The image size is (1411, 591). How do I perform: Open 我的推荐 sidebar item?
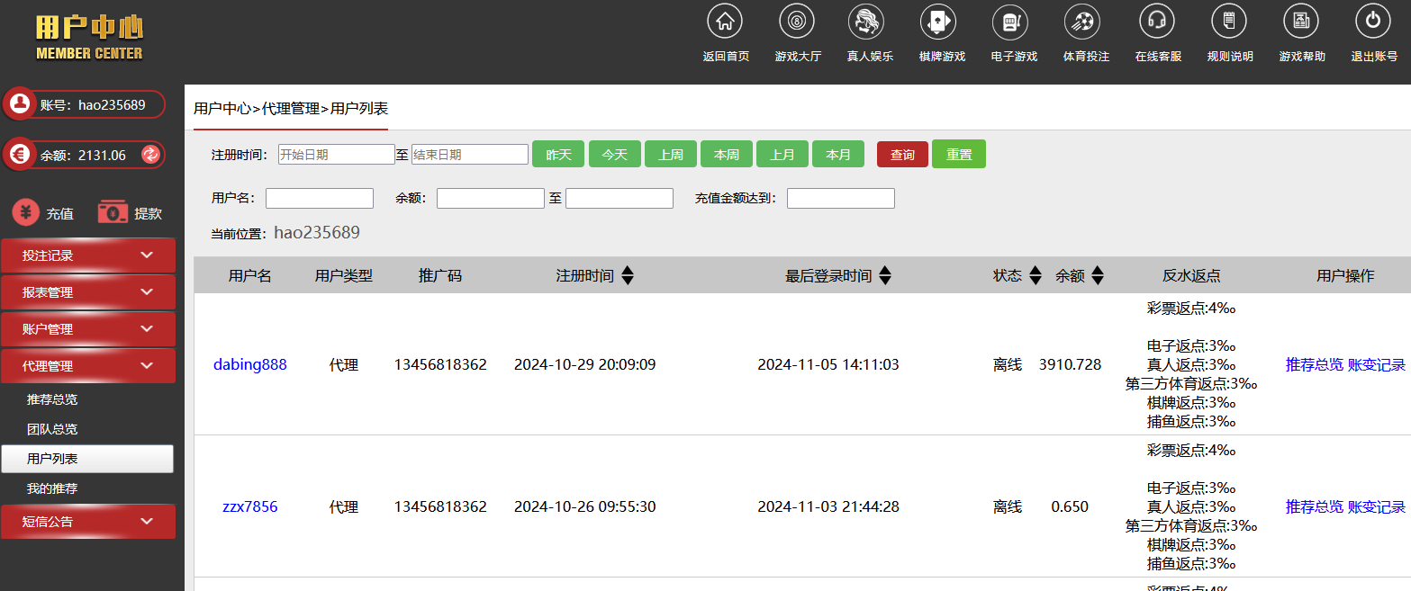(x=52, y=488)
